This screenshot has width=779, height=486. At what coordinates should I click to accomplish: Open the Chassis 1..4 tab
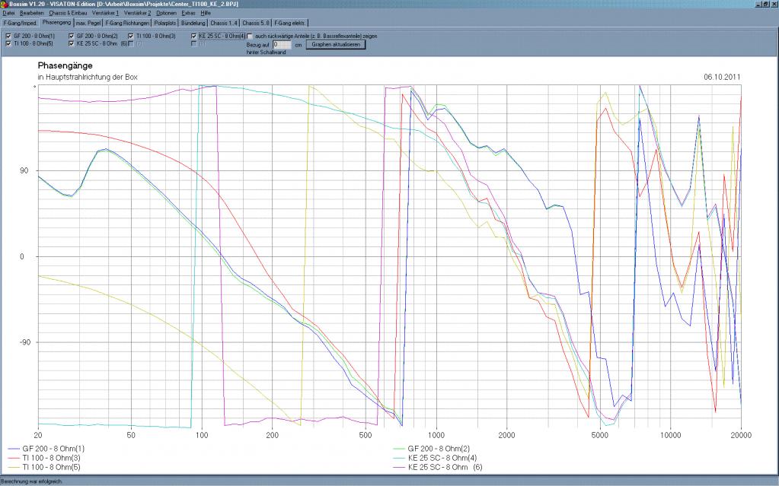click(224, 24)
